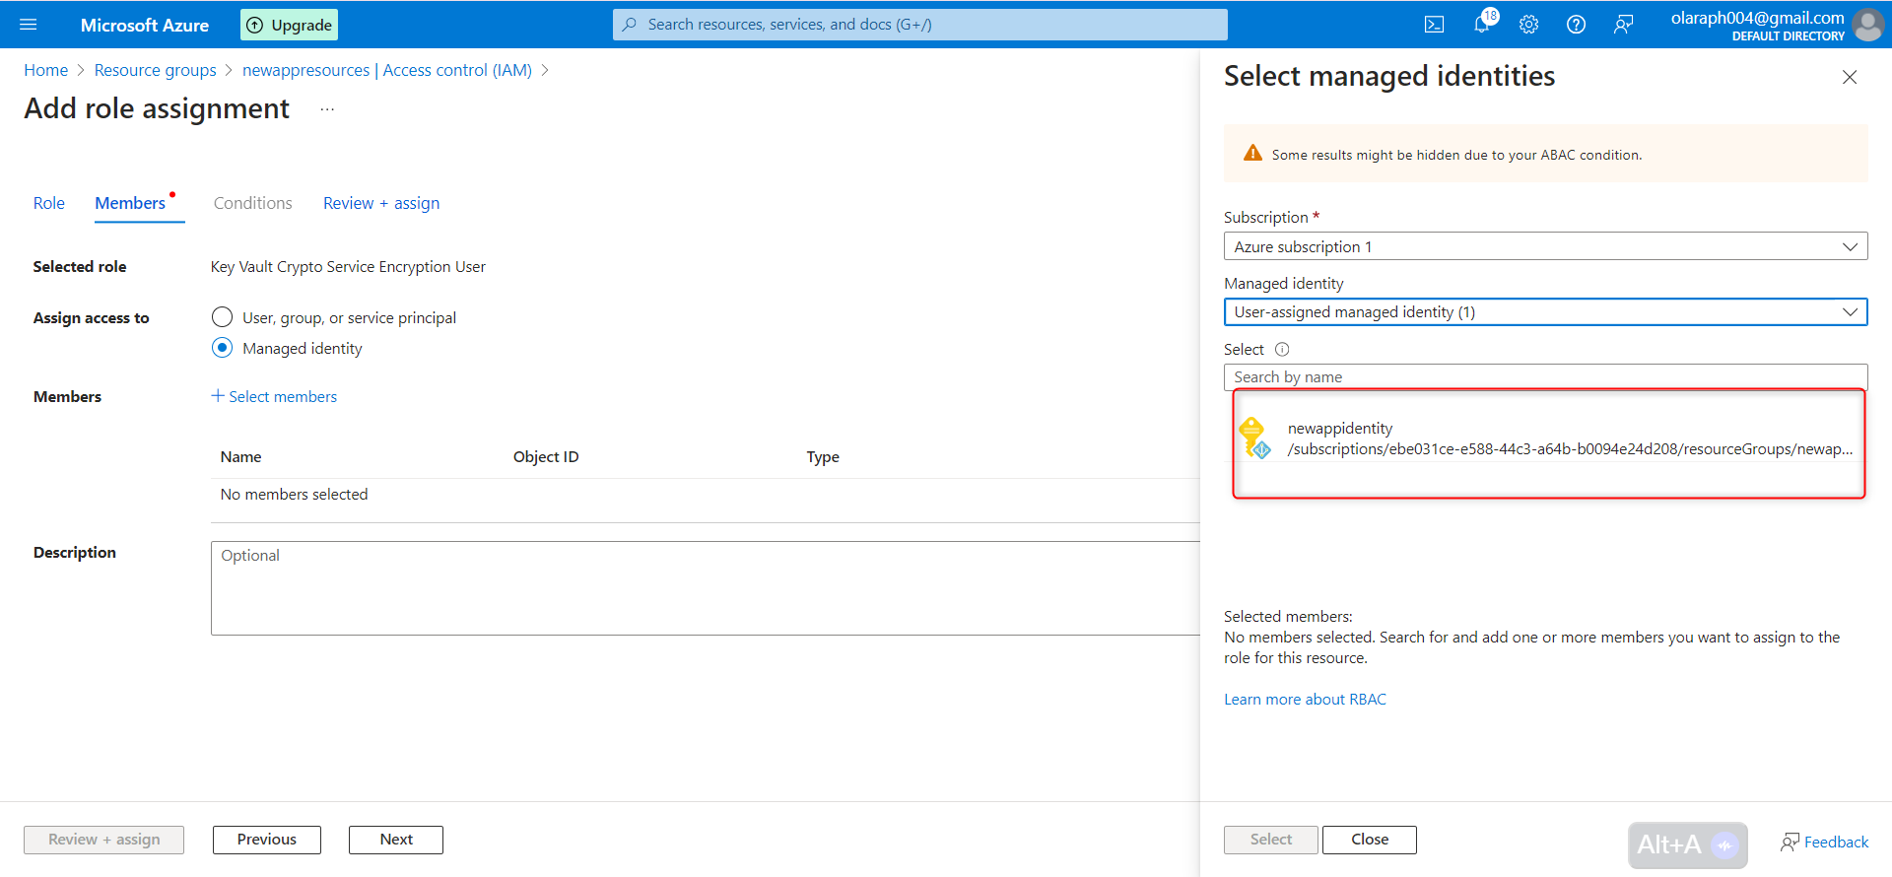Select User, group, or service principal option

[x=223, y=317]
